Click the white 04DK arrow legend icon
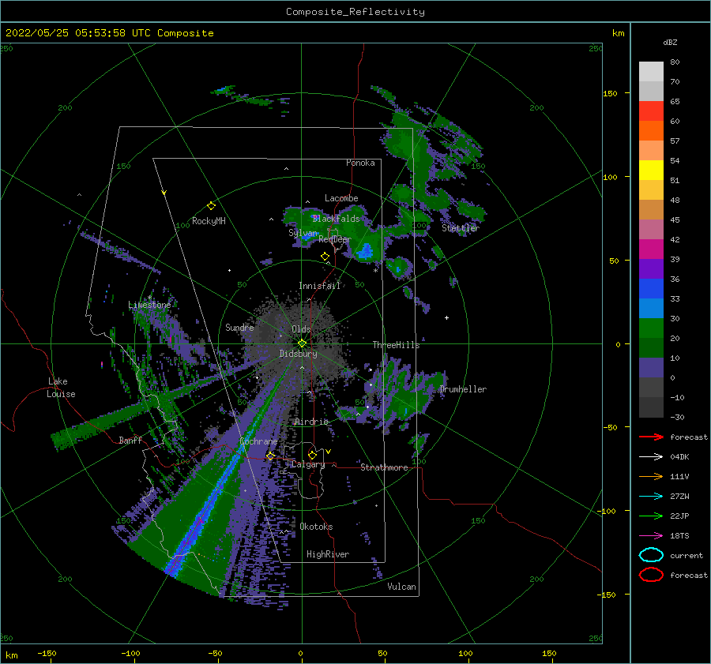The image size is (711, 664). [x=651, y=457]
